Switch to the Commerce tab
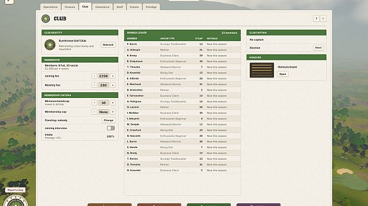Image resolution: width=368 pixels, height=206 pixels. 102,7
